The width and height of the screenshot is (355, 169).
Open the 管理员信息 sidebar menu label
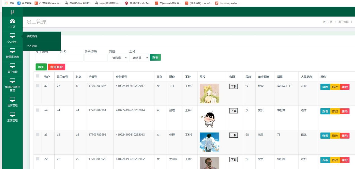click(x=12, y=57)
